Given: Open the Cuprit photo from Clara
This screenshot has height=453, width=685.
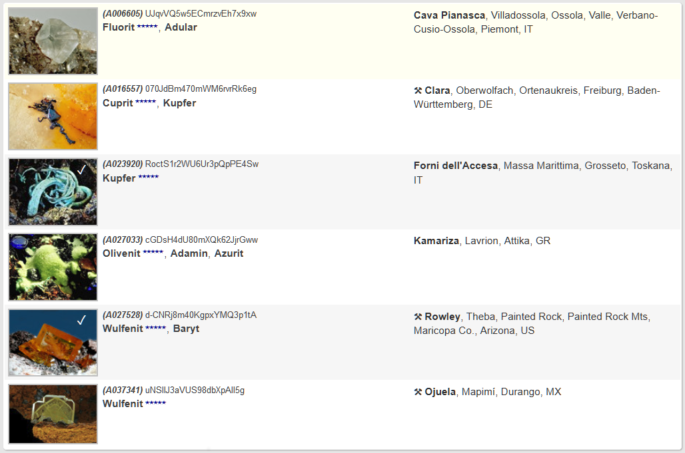Looking at the screenshot, I should click(53, 116).
